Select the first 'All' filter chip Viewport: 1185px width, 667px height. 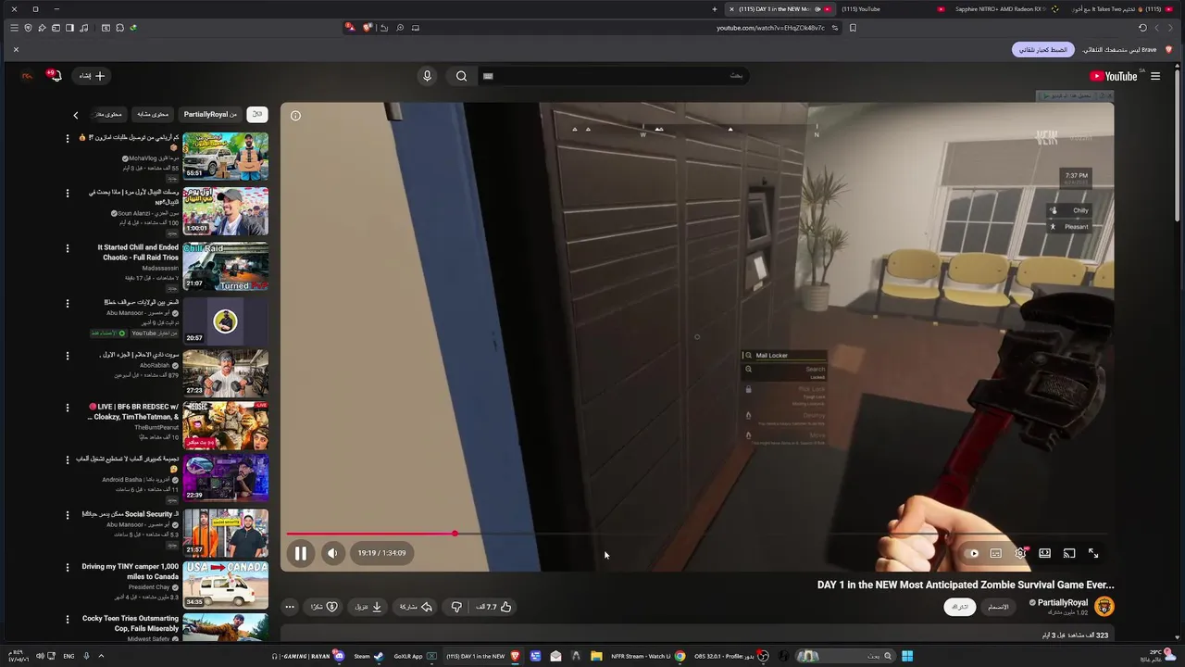click(257, 114)
